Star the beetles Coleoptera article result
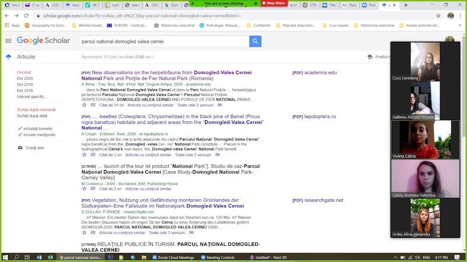 point(84,155)
